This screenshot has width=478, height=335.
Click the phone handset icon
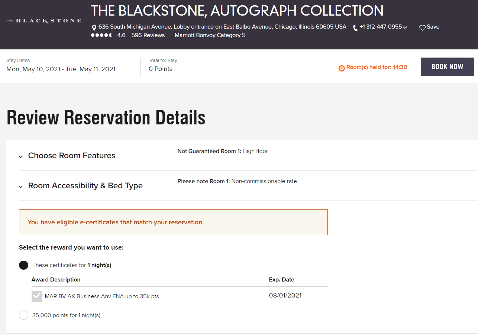click(x=355, y=28)
